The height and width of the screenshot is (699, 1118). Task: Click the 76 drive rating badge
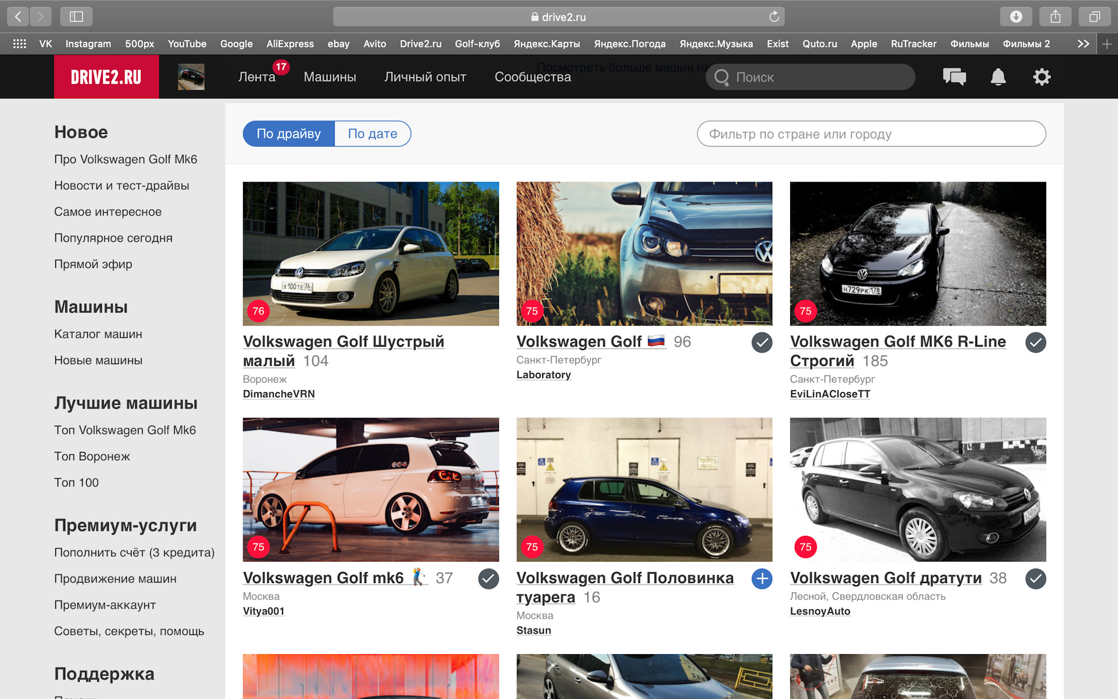click(259, 311)
